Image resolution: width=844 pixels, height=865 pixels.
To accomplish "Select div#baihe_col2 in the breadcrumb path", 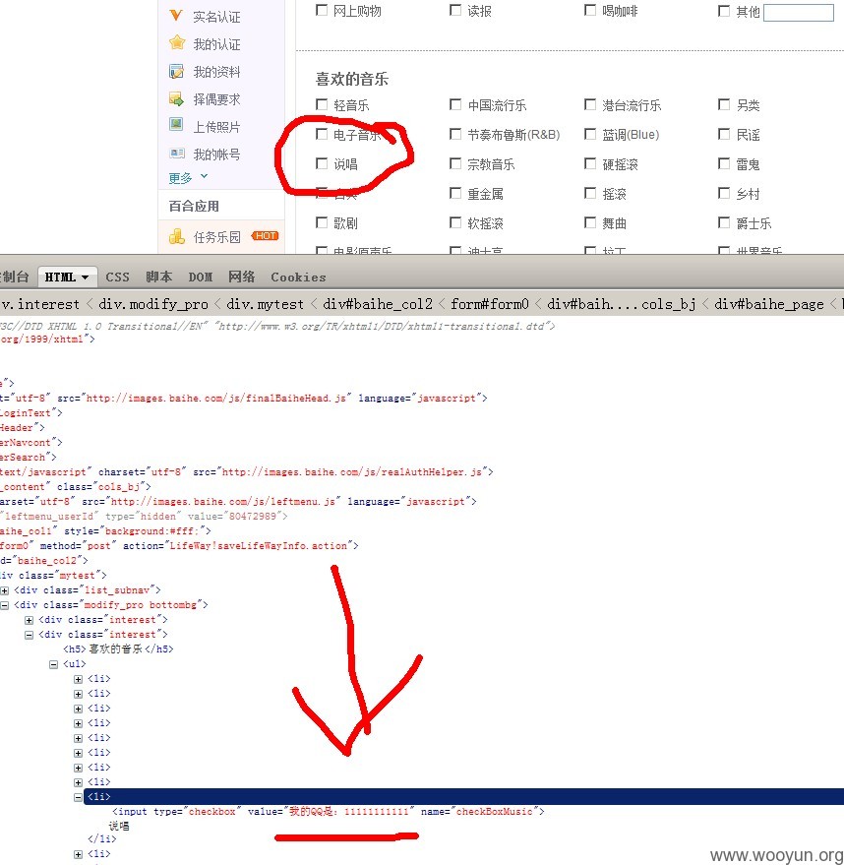I will click(x=378, y=304).
